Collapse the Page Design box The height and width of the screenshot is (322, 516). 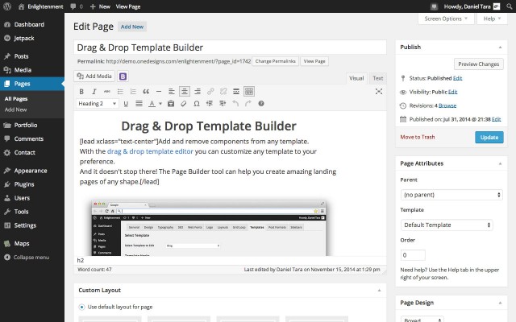coord(500,303)
